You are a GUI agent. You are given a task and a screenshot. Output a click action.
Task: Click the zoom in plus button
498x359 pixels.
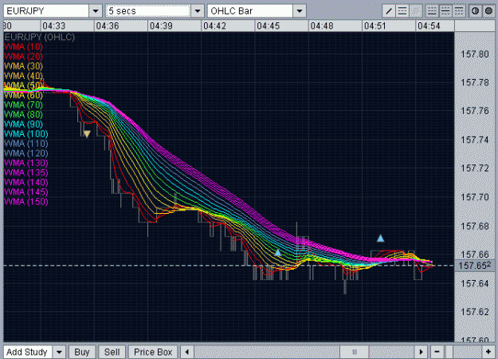pyautogui.click(x=488, y=352)
